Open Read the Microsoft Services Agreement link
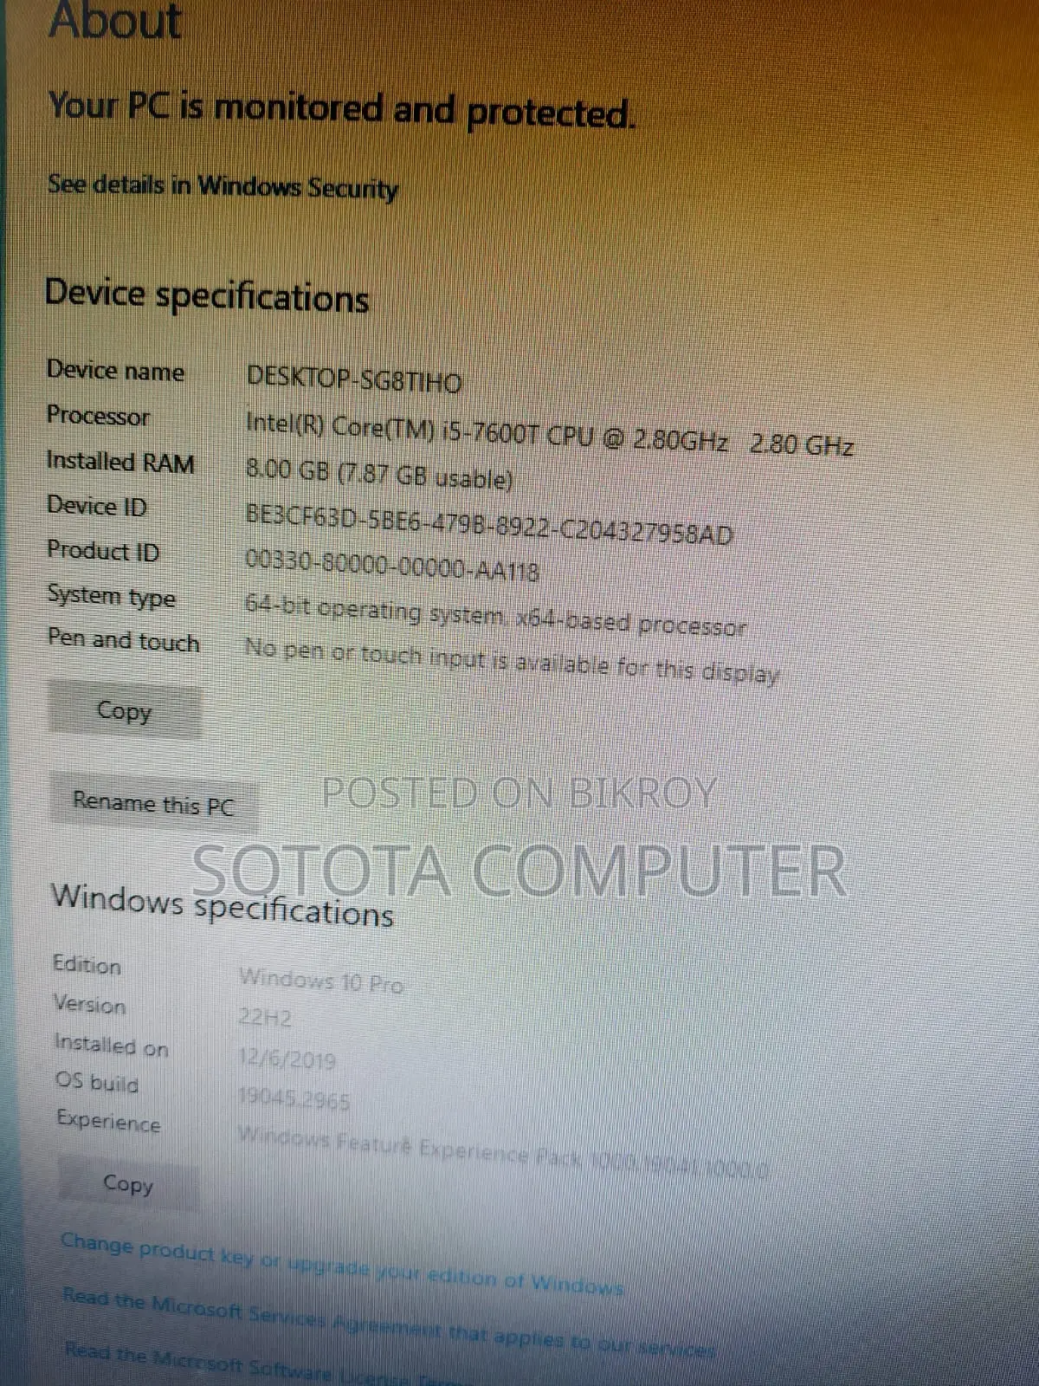Viewport: 1039px width, 1386px height. [x=389, y=1323]
